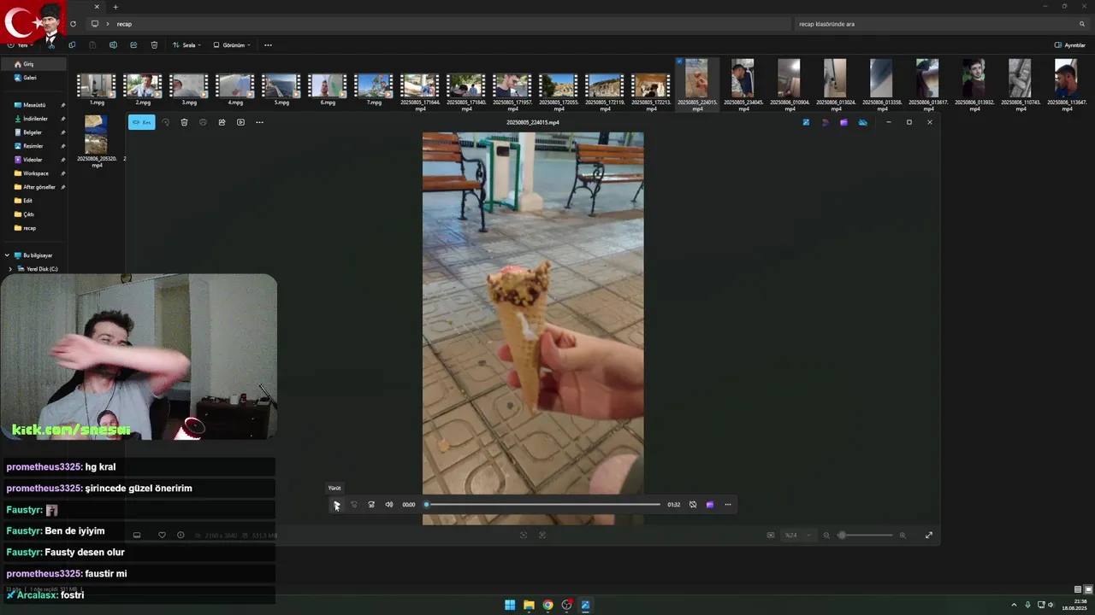Expand the Bu bilgisayar tree node

pyautogui.click(x=7, y=255)
